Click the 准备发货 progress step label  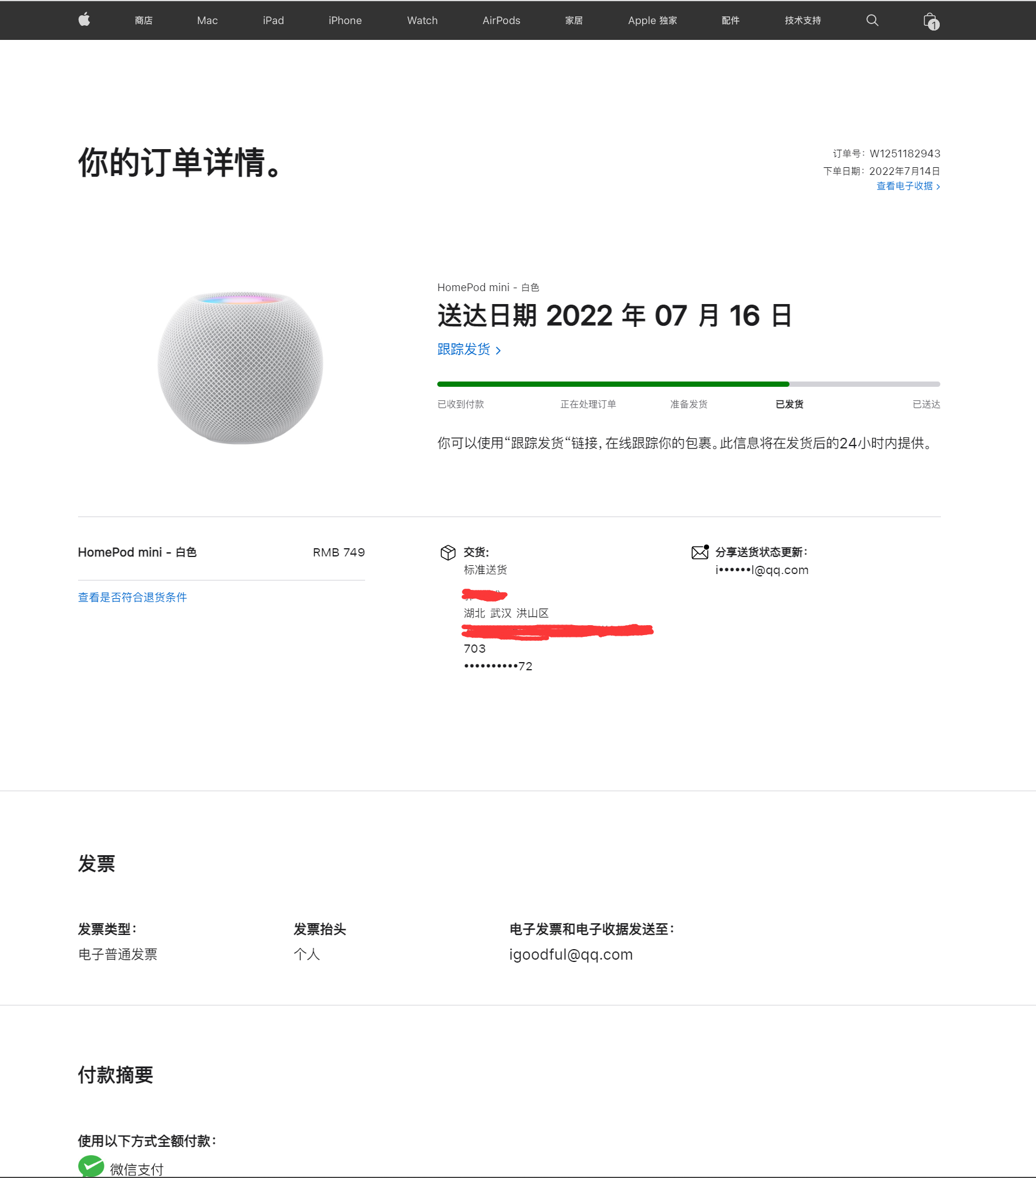click(689, 404)
